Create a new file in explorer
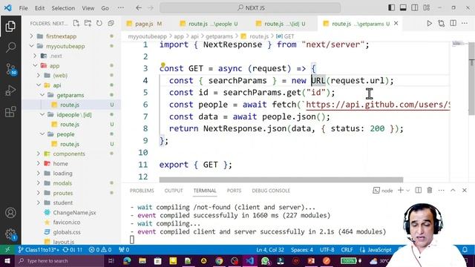475x267 pixels. point(76,23)
